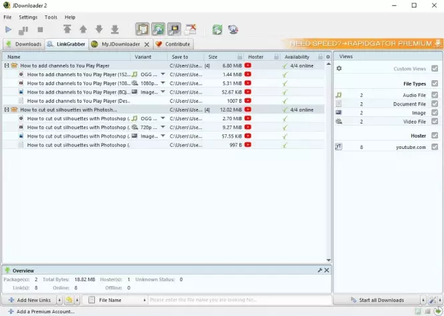Open variant dropdown for the 720p row
This screenshot has width=444, height=316.
tap(162, 127)
